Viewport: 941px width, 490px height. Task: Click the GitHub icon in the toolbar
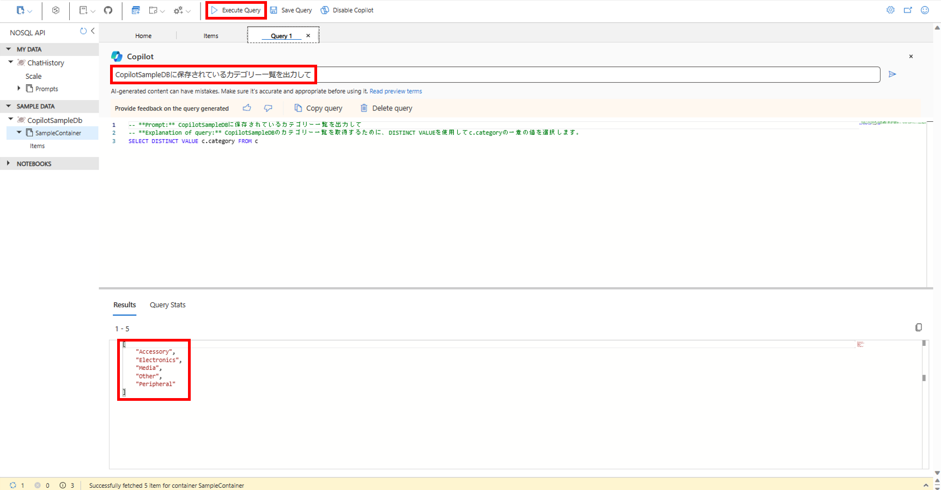tap(108, 10)
